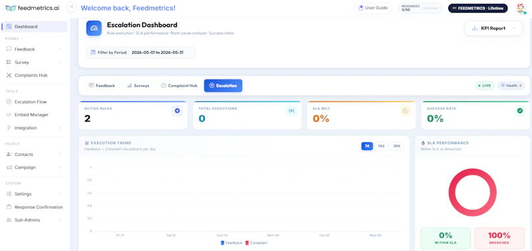
Task: Click the 100% Breached box
Action: coord(499,238)
